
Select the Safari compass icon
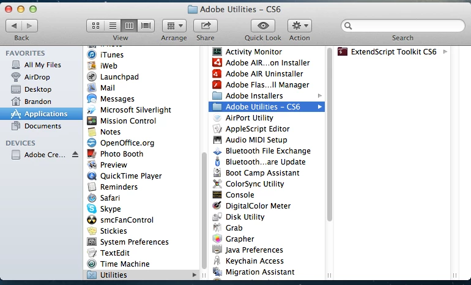click(92, 198)
